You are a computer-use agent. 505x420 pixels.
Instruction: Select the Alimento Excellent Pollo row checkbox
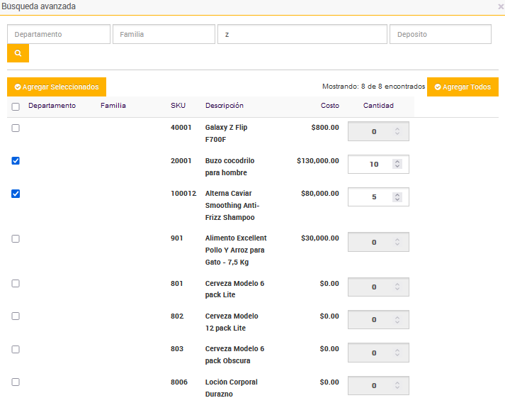point(16,238)
